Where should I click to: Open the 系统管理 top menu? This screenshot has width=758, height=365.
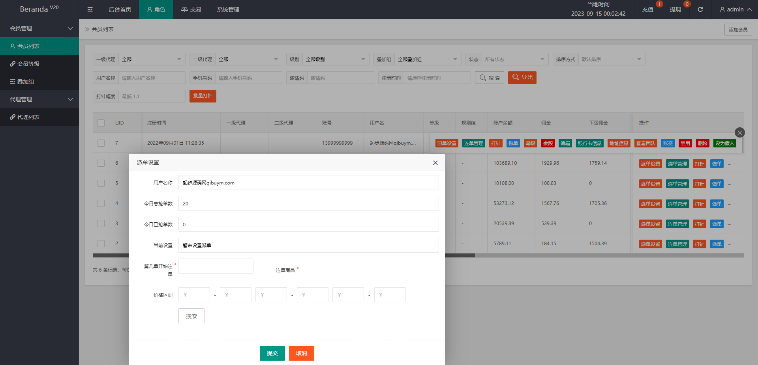[228, 9]
